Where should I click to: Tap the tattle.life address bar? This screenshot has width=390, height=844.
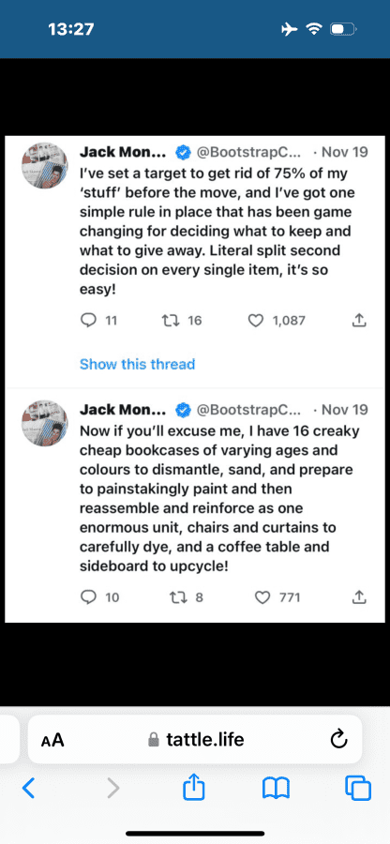[195, 740]
